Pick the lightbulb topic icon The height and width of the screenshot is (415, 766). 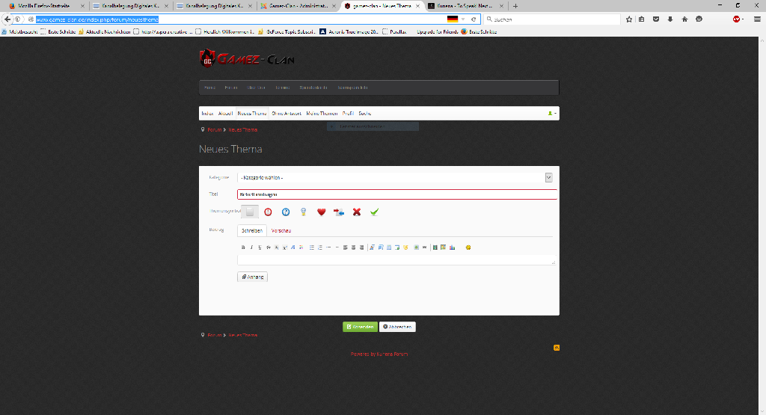(x=303, y=212)
